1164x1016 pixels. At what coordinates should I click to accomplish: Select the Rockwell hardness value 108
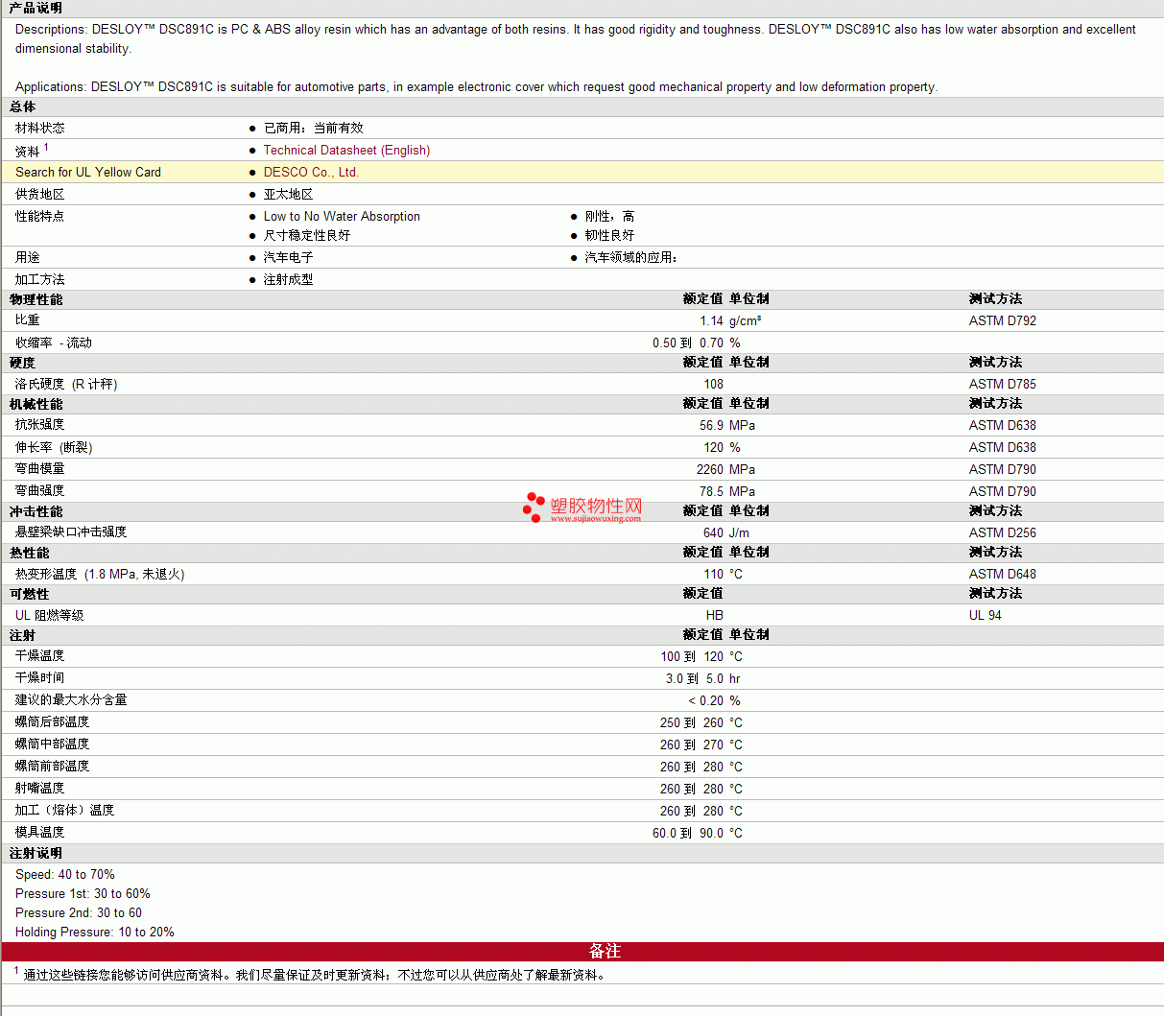[x=713, y=384]
